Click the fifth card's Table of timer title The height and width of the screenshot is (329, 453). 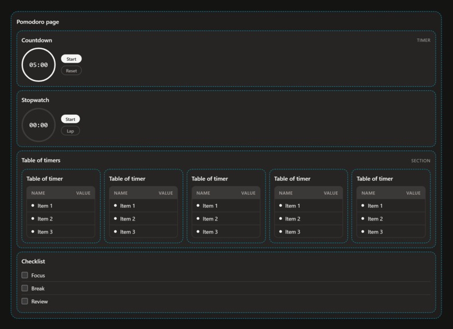(x=374, y=179)
